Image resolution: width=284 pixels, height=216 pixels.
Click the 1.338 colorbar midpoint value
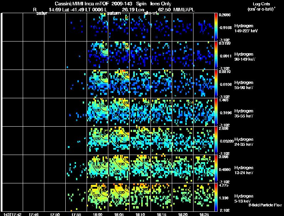click(224, 198)
